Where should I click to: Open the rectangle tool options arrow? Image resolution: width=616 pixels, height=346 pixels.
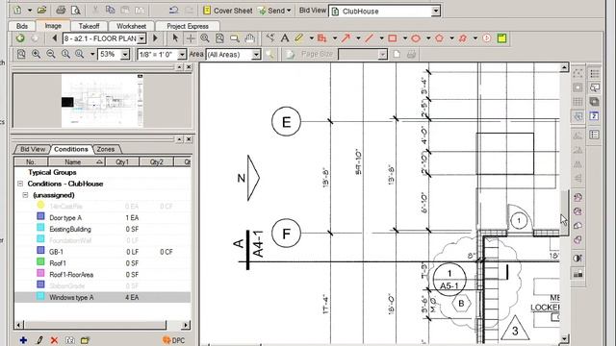[404, 38]
